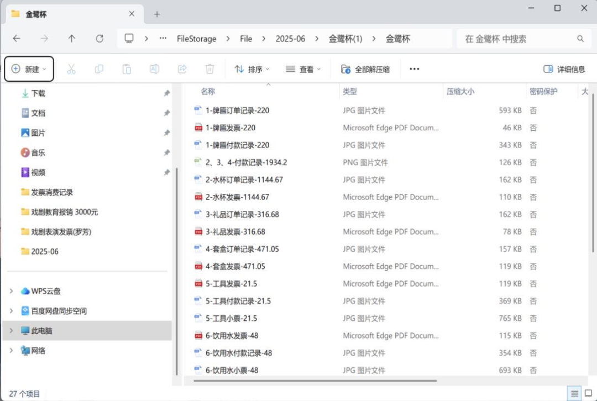This screenshot has width=597, height=401.
Task: Select the Rename icon on the toolbar
Action: click(154, 68)
